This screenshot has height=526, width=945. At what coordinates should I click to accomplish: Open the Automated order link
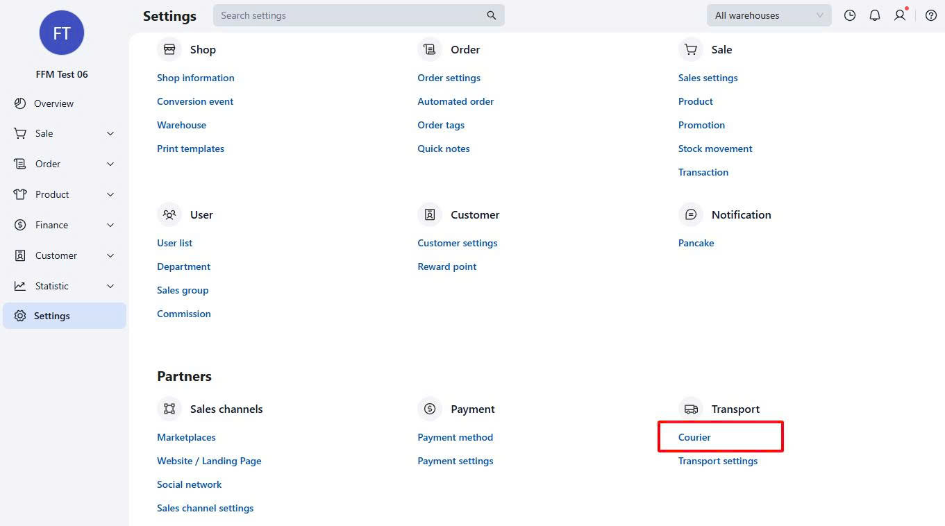(455, 101)
